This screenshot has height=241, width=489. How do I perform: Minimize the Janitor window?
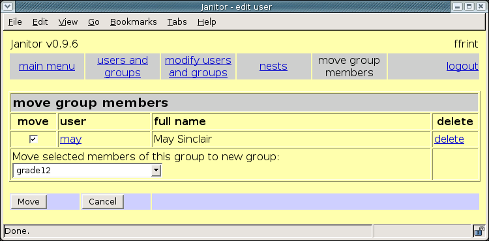click(458, 7)
